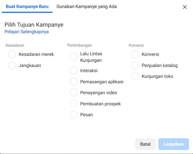Screen dimensions: 193x154
Task: Select the Lalu Lintas Kunjungan radio button
Action: 73,57
